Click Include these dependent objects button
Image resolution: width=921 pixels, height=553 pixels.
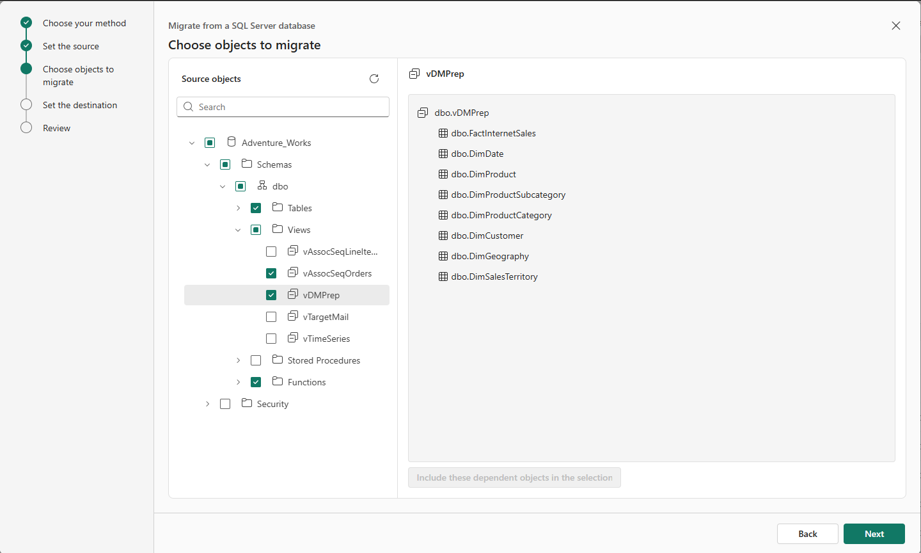tap(514, 477)
